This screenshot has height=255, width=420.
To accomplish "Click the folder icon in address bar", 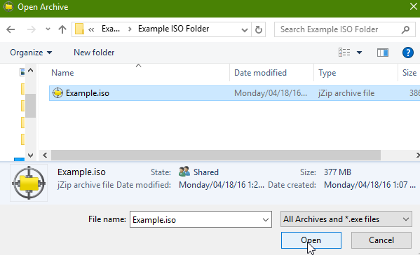I will 79,29.
